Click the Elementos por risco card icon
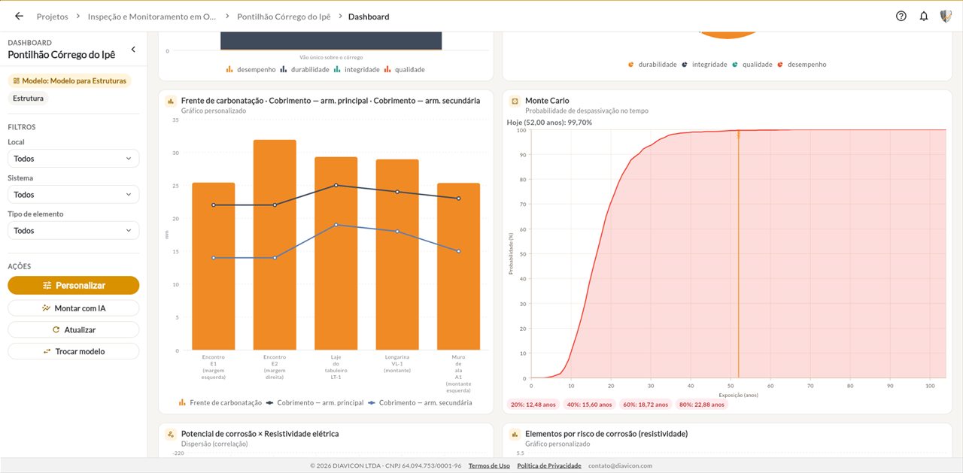This screenshot has height=473, width=963. coord(515,434)
